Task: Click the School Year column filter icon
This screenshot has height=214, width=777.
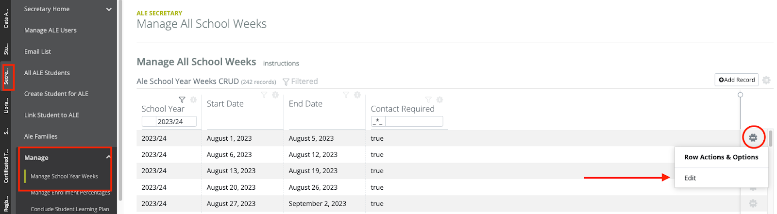Action: [182, 99]
